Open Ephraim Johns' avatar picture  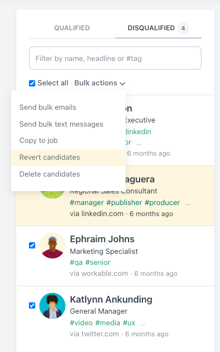[52, 245]
